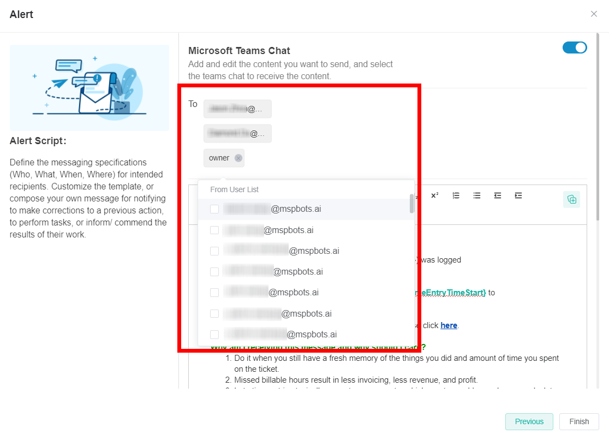Disable the Microsoft Teams Chat toggle
The height and width of the screenshot is (440, 609).
(x=575, y=47)
